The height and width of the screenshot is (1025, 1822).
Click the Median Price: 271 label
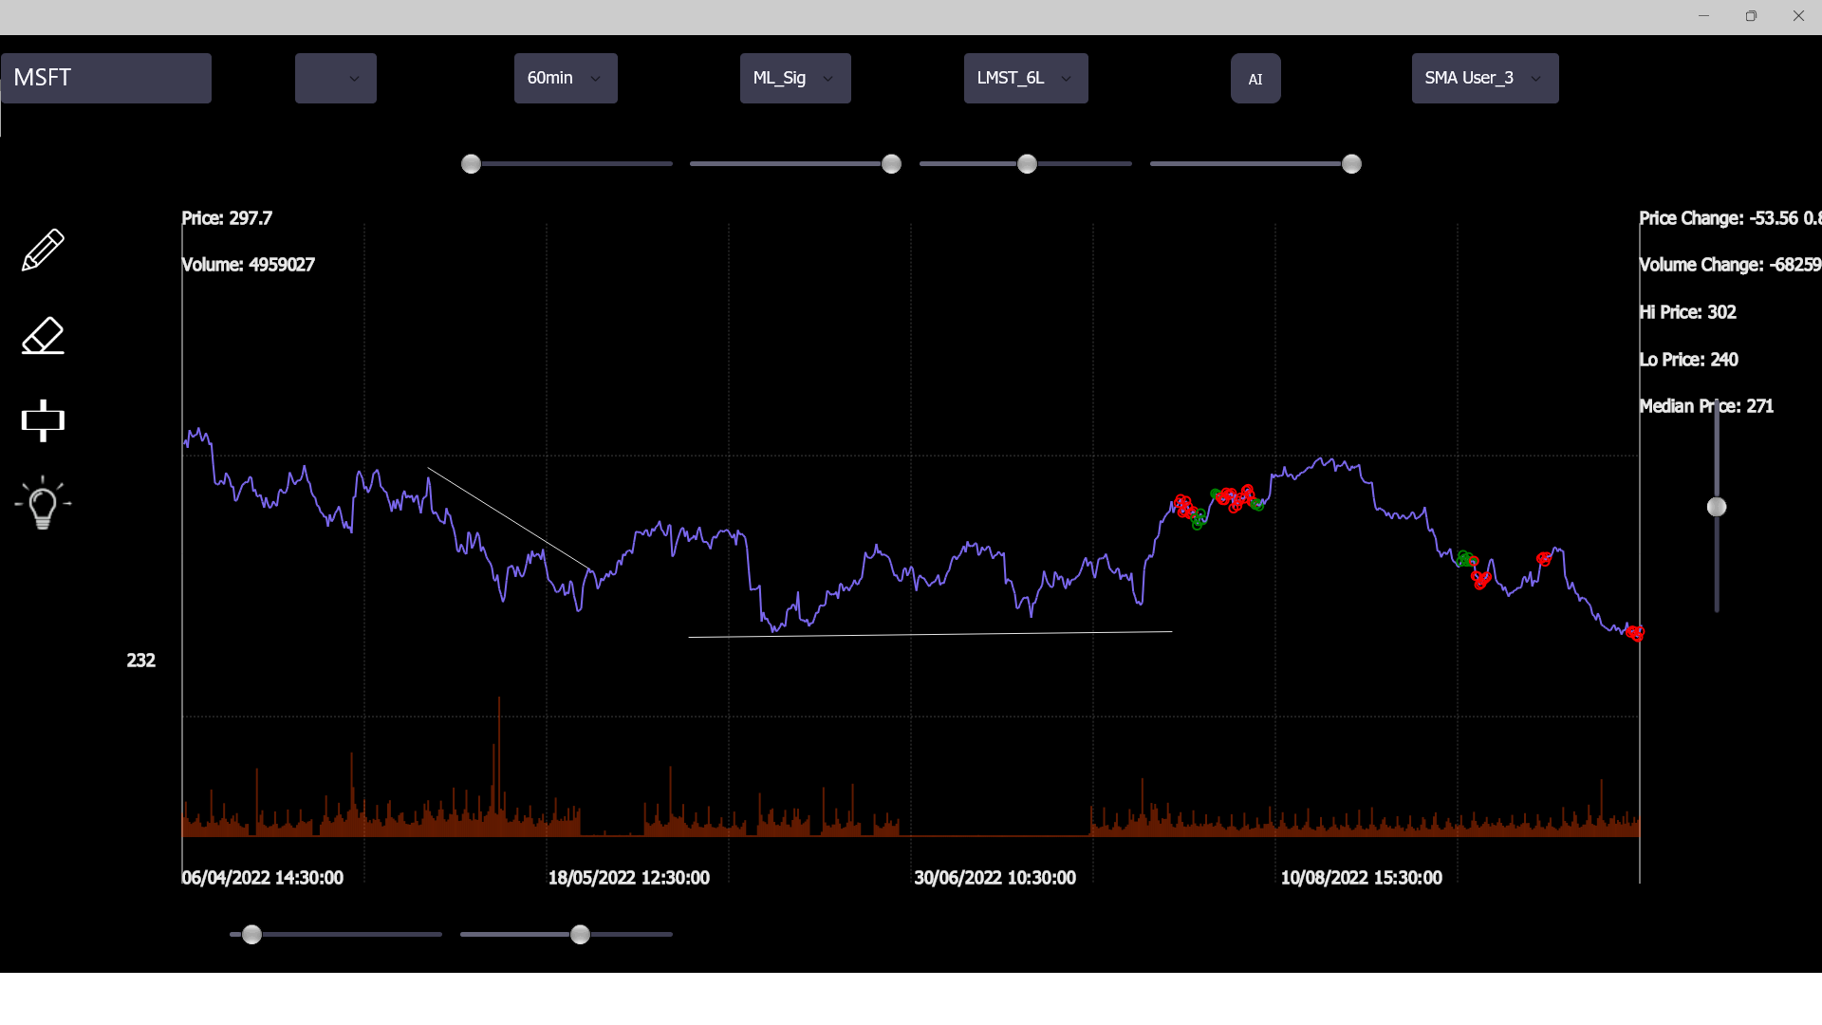click(1706, 406)
